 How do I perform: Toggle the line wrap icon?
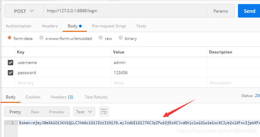(104, 112)
